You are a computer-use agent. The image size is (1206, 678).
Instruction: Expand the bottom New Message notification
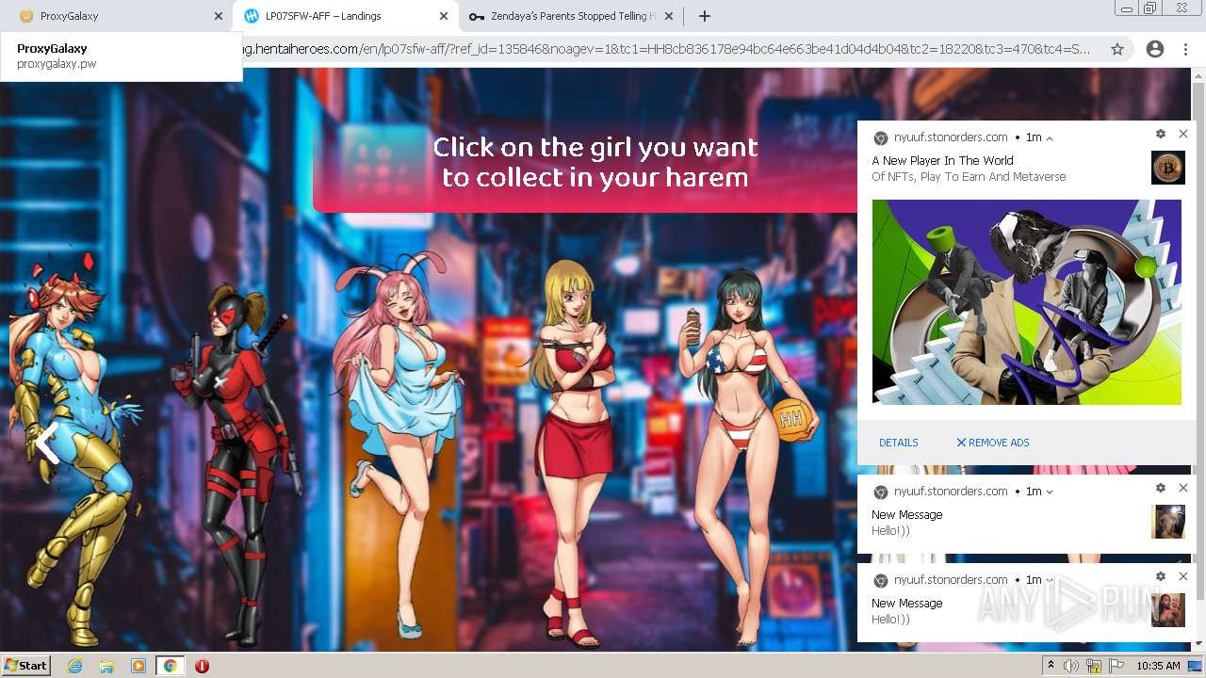point(1050,580)
